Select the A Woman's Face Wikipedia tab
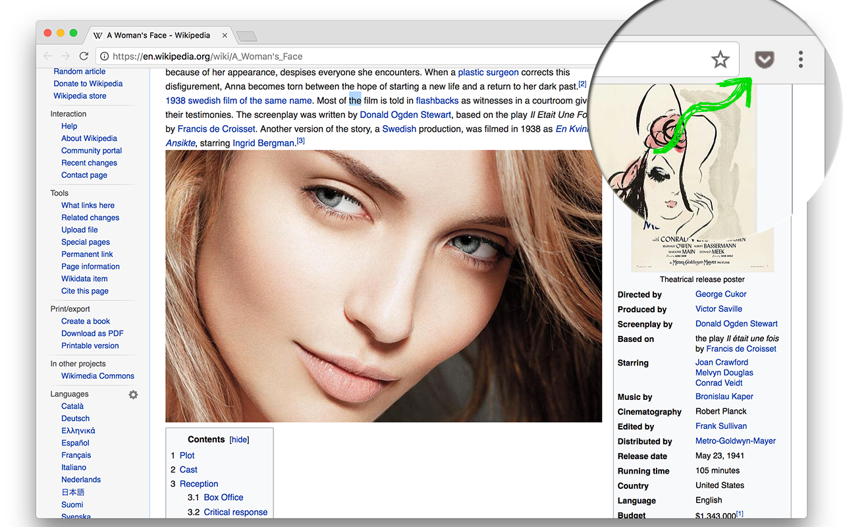This screenshot has width=843, height=527. pos(158,35)
